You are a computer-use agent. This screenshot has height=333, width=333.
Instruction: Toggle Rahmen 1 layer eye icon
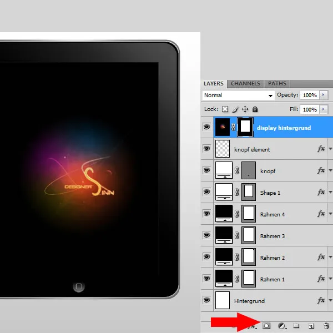[x=206, y=279]
